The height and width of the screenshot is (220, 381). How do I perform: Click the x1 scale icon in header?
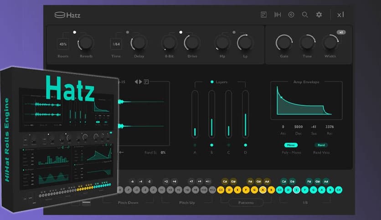coord(340,15)
